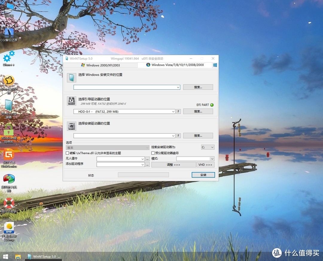
Task: Browse for 无人值守 file with ... button
Action: [147, 159]
